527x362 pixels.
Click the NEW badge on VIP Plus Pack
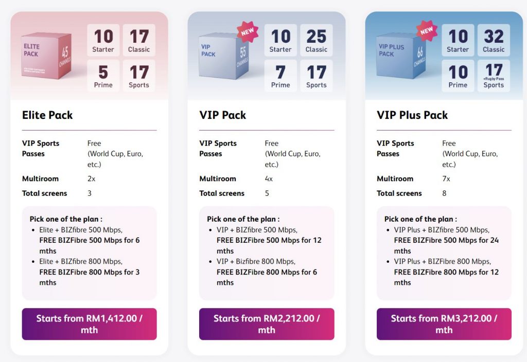tap(427, 31)
